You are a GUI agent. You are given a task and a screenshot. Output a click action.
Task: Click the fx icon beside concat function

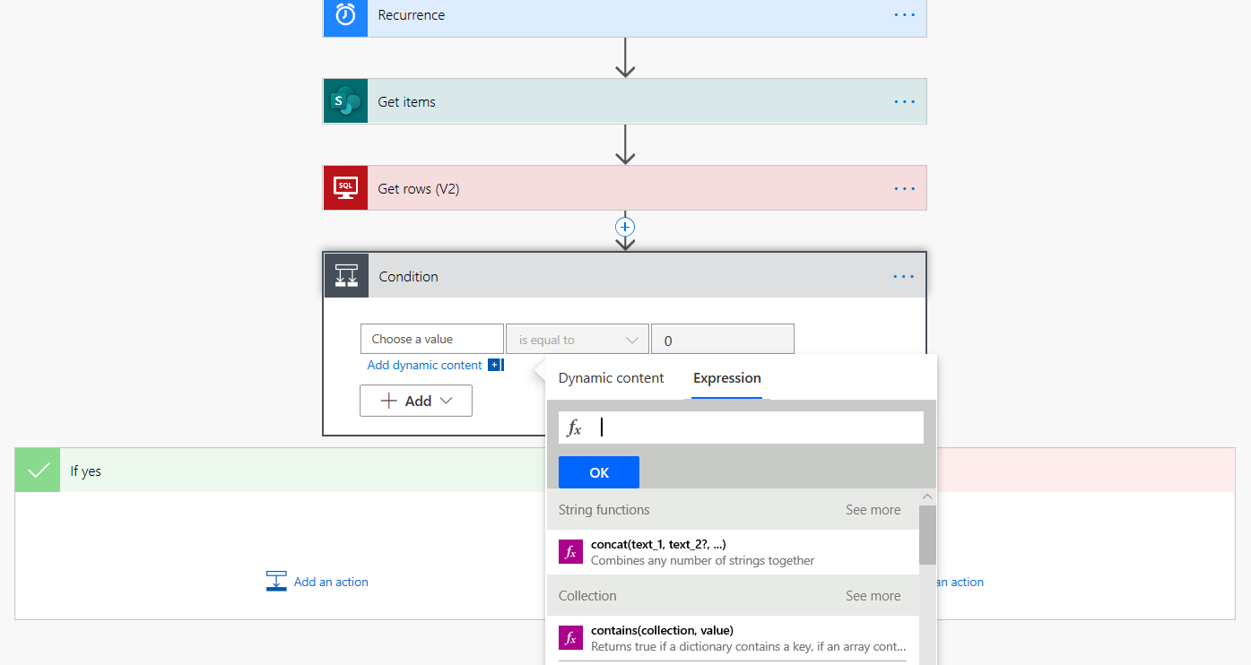click(x=570, y=551)
